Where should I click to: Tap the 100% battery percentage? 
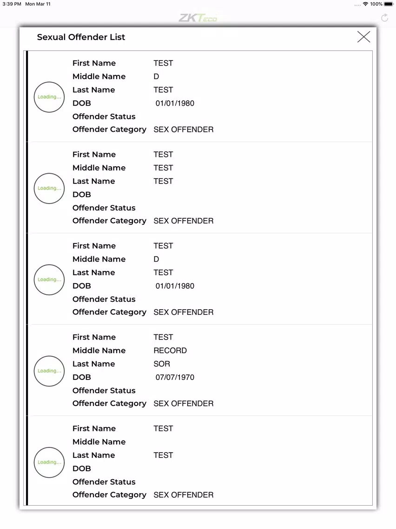[376, 4]
